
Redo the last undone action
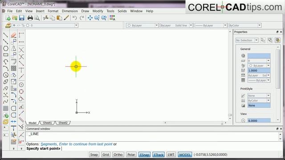(82, 18)
